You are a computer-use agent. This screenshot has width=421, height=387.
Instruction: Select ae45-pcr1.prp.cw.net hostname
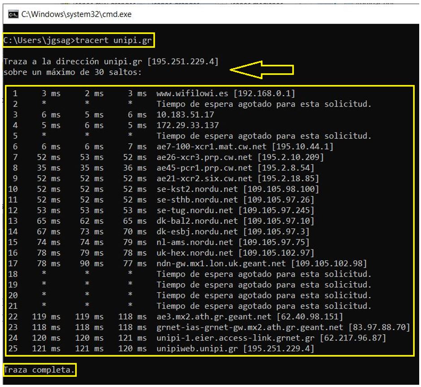[x=204, y=168]
